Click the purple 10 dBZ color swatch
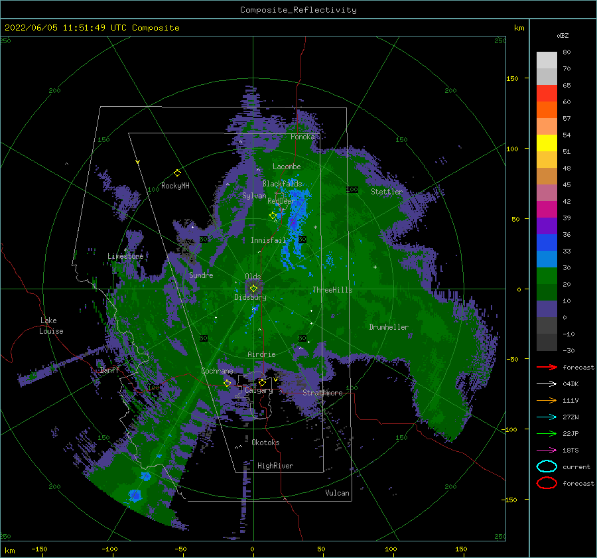This screenshot has height=558, width=597. point(547,309)
